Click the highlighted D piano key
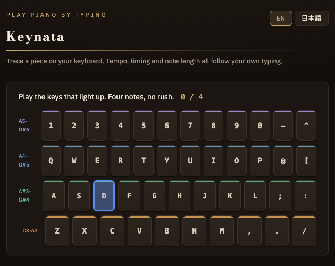This screenshot has width=335, height=266. tap(104, 196)
